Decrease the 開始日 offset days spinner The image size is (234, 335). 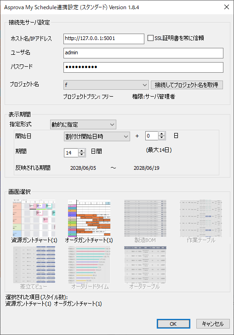tap(162, 138)
